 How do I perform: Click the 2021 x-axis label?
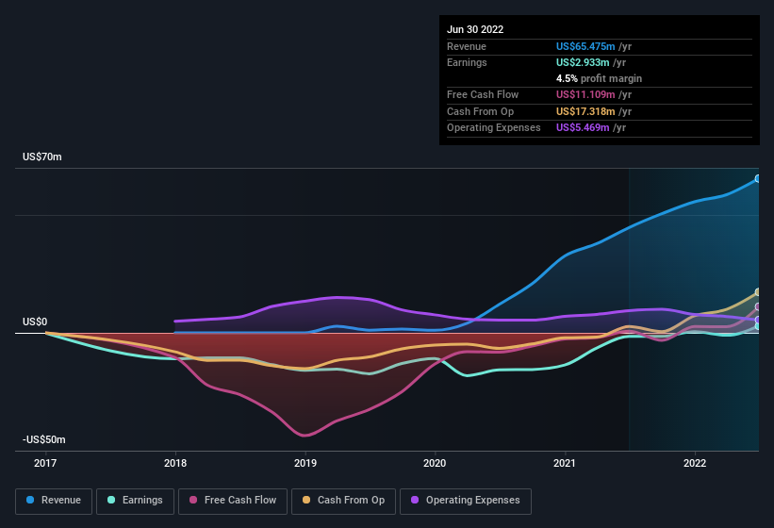[x=565, y=463]
